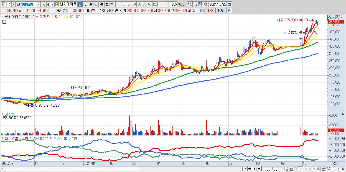This screenshot has height=172, width=346.
Task: Click the 평 button
Action: [229, 11]
